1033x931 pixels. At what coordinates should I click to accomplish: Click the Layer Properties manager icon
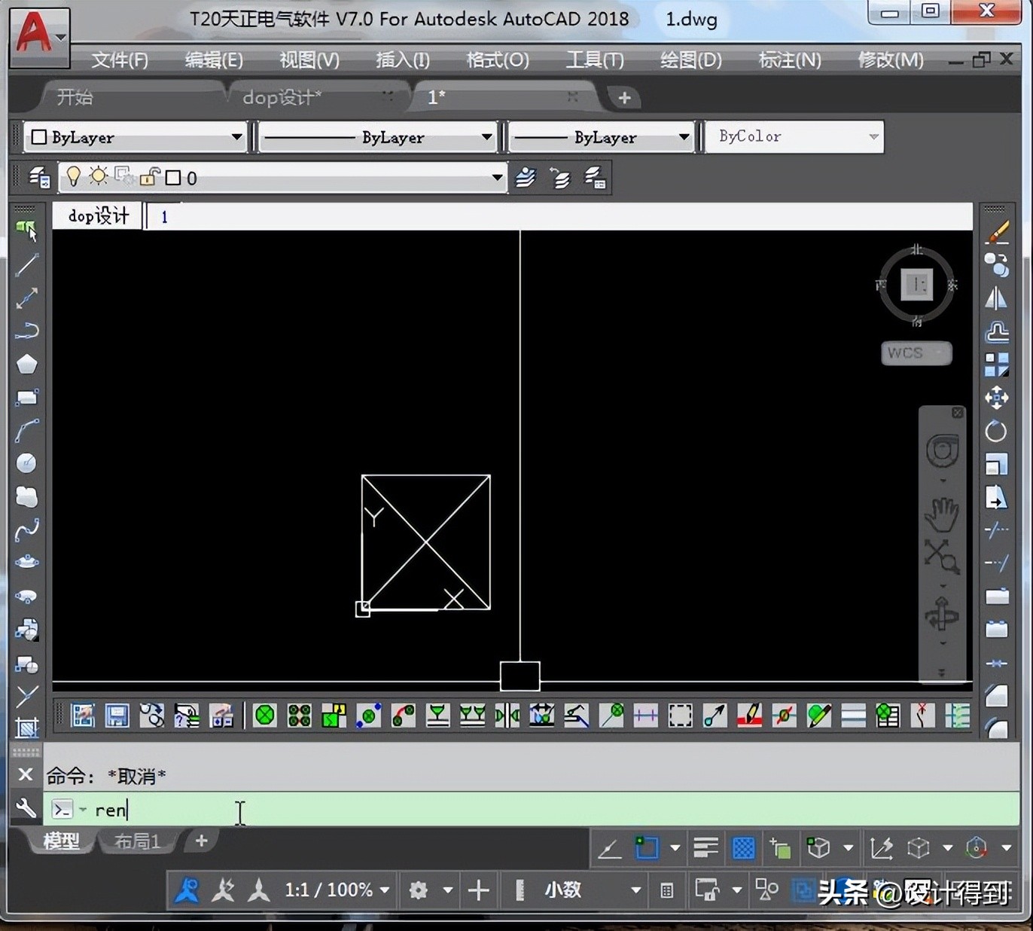click(x=38, y=178)
